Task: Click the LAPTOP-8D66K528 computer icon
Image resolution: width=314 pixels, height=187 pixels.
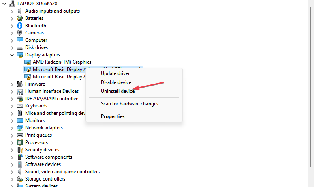Action: tap(12, 4)
